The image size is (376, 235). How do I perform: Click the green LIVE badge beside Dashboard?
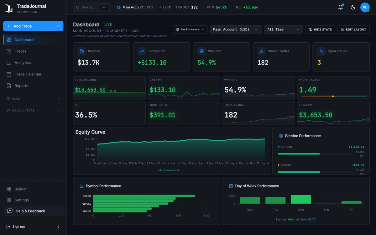[x=108, y=24]
